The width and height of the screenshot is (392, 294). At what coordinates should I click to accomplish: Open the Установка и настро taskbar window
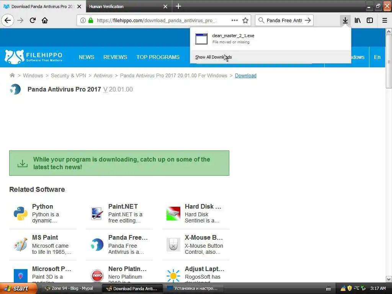pyautogui.click(x=194, y=288)
